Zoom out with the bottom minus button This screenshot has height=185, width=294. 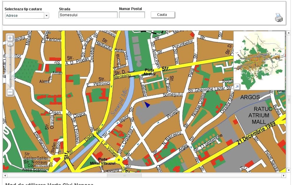[10, 92]
